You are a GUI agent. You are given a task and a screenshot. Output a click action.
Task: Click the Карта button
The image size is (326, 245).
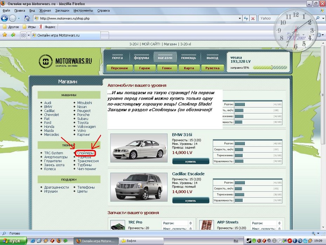[189, 68]
